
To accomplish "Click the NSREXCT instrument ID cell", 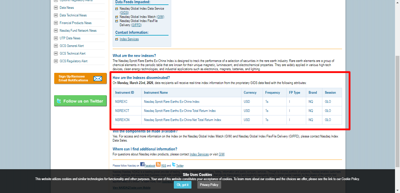I will point(128,111).
